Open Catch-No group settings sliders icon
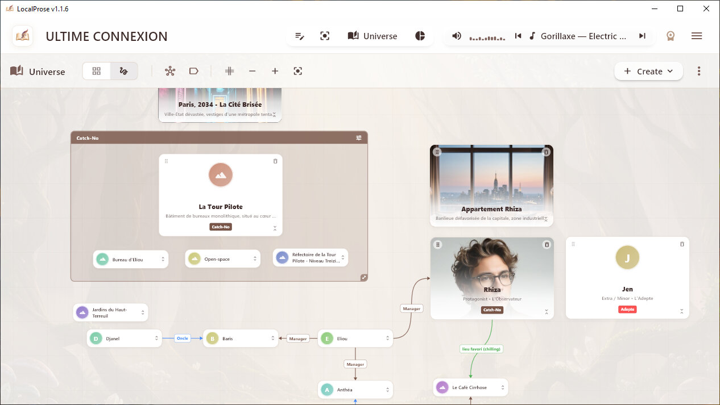The image size is (720, 405). (x=359, y=138)
